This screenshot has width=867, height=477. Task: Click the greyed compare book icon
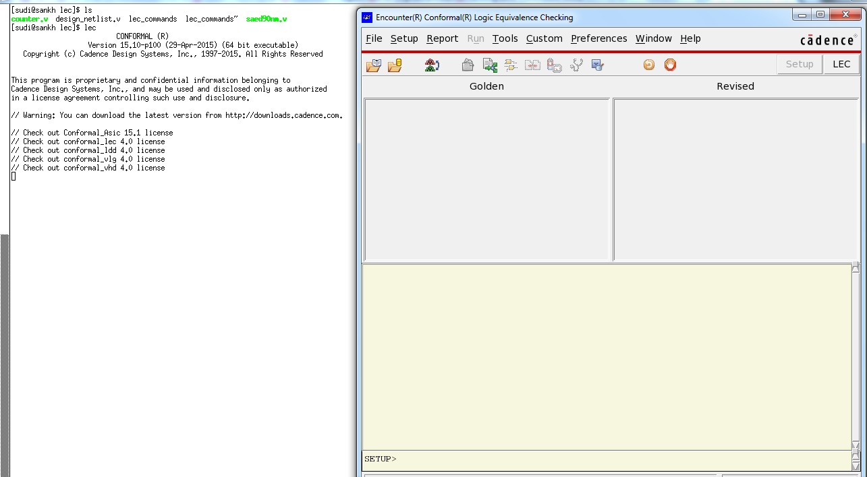533,65
